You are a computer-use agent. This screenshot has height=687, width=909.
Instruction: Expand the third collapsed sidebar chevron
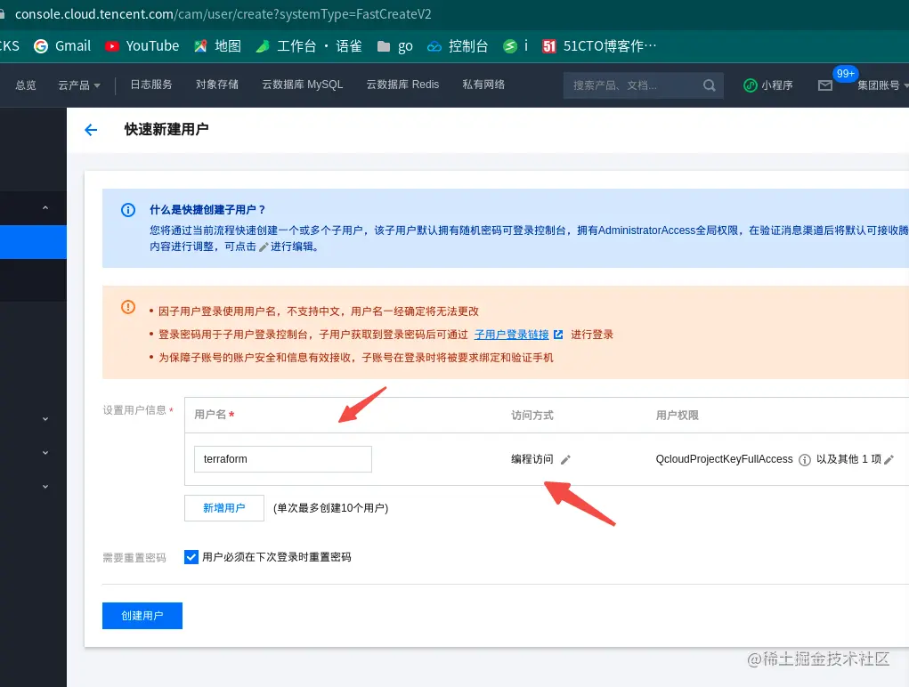pyautogui.click(x=45, y=487)
